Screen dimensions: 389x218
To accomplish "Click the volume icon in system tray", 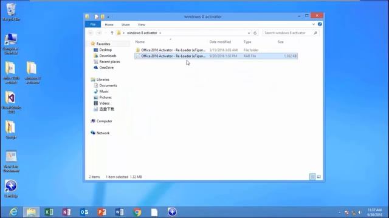I will pos(359,213).
